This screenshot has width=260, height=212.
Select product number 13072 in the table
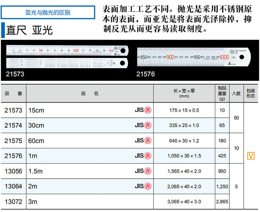tap(14, 202)
